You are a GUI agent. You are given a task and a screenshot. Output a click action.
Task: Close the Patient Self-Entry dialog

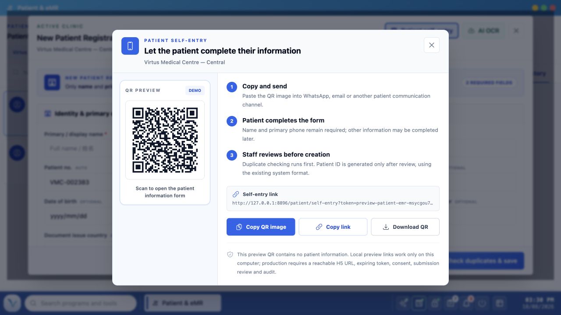pos(432,45)
